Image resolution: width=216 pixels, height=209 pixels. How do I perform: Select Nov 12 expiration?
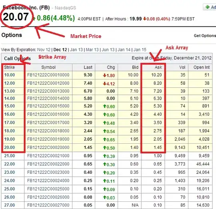coord(44,50)
